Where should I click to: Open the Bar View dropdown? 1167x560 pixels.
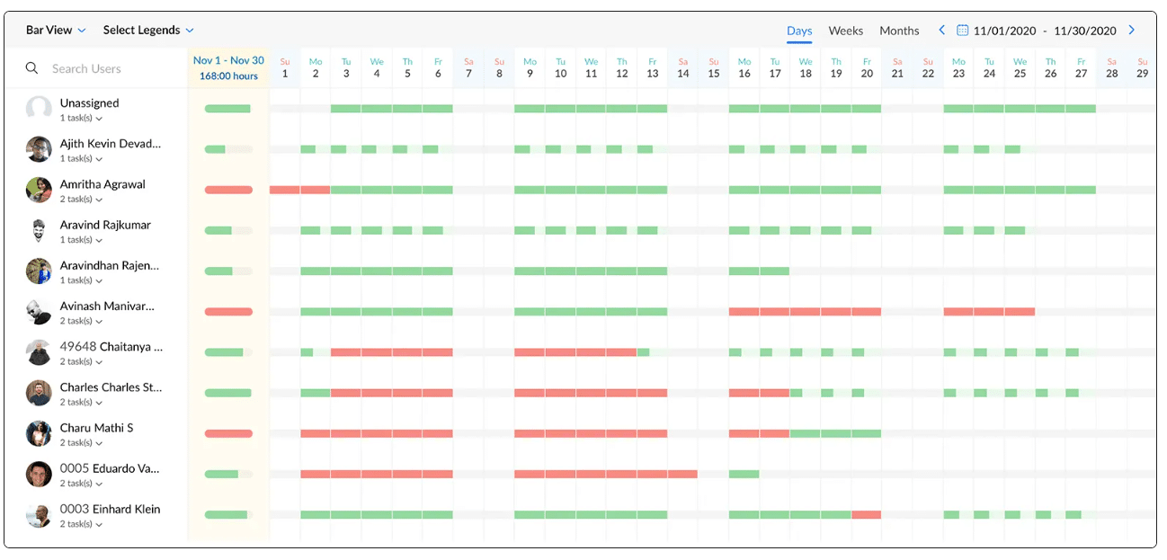56,31
